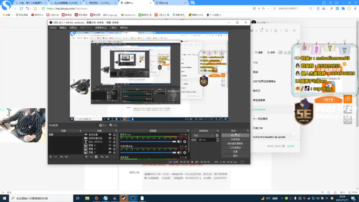Click collapse up-arrow in music player
The height and width of the screenshot is (202, 359).
pos(293,133)
